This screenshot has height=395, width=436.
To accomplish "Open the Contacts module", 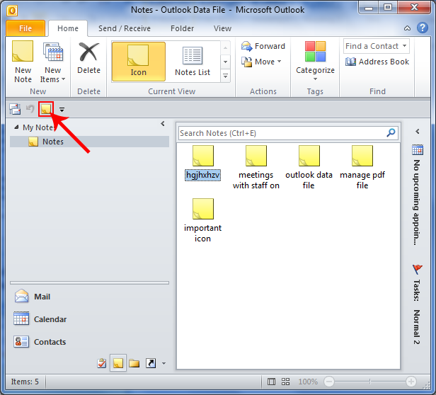I will pyautogui.click(x=89, y=342).
